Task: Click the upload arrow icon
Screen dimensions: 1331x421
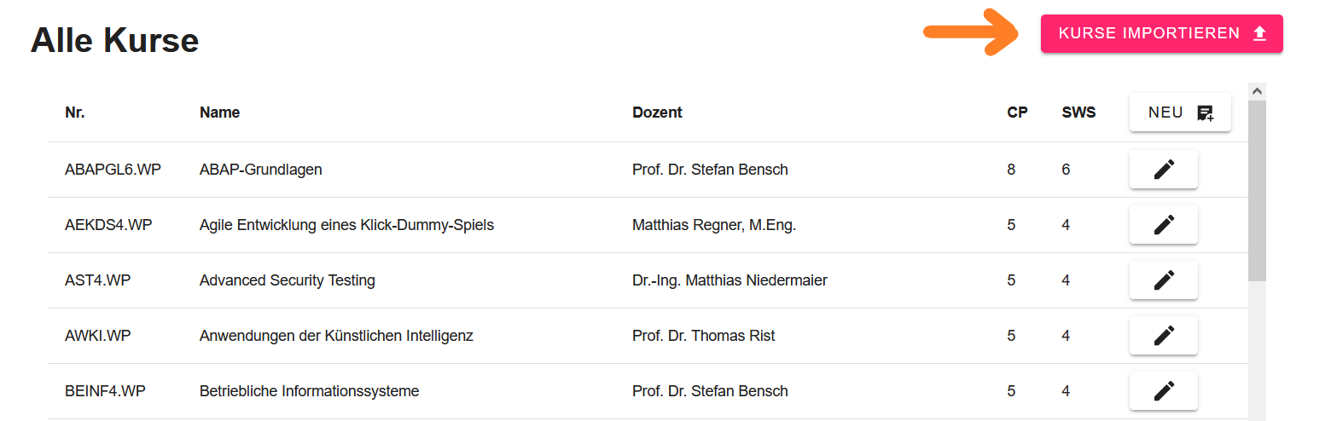Action: pyautogui.click(x=1259, y=33)
